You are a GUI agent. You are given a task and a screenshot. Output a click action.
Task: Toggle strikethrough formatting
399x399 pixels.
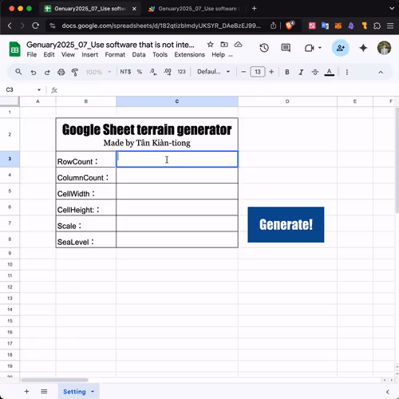click(315, 72)
